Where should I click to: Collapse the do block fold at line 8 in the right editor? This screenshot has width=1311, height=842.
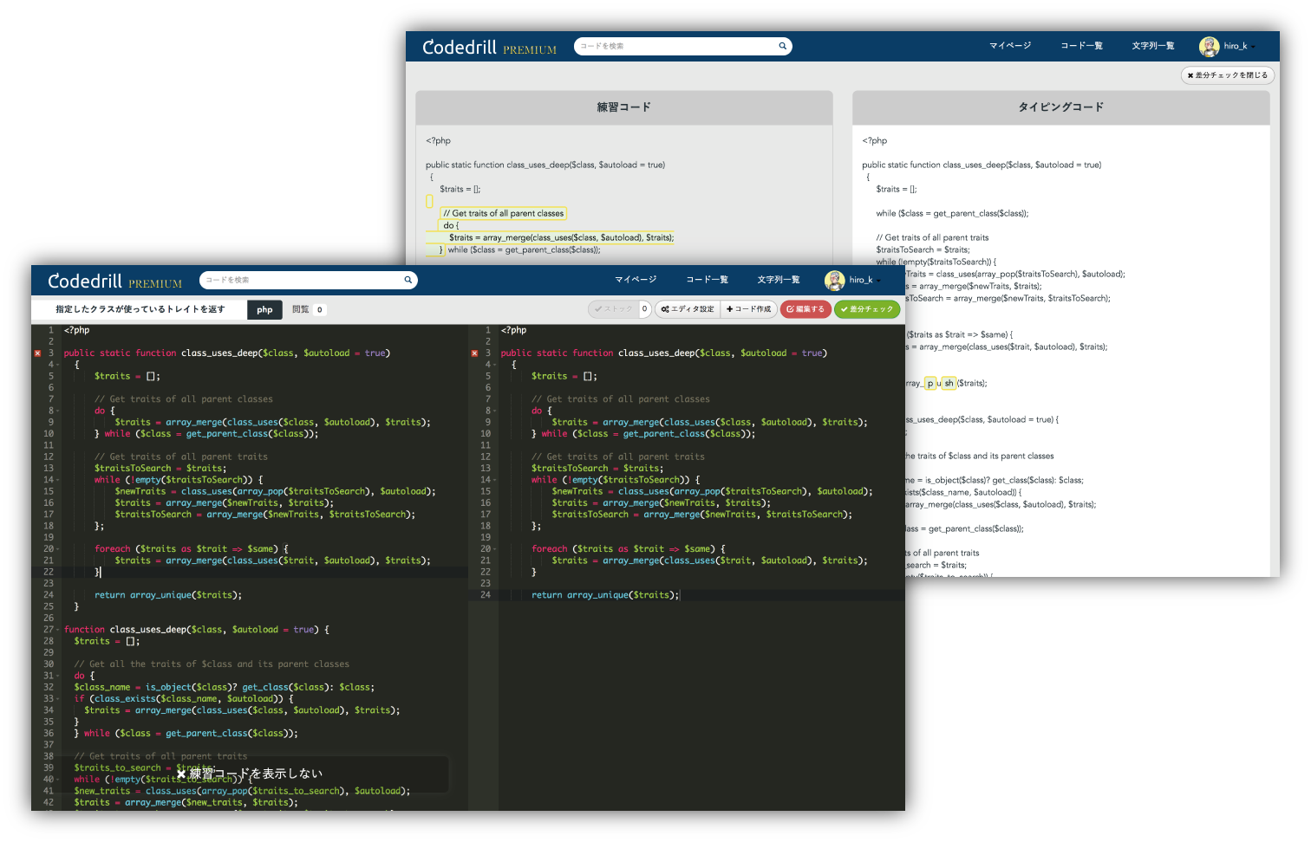(x=494, y=411)
